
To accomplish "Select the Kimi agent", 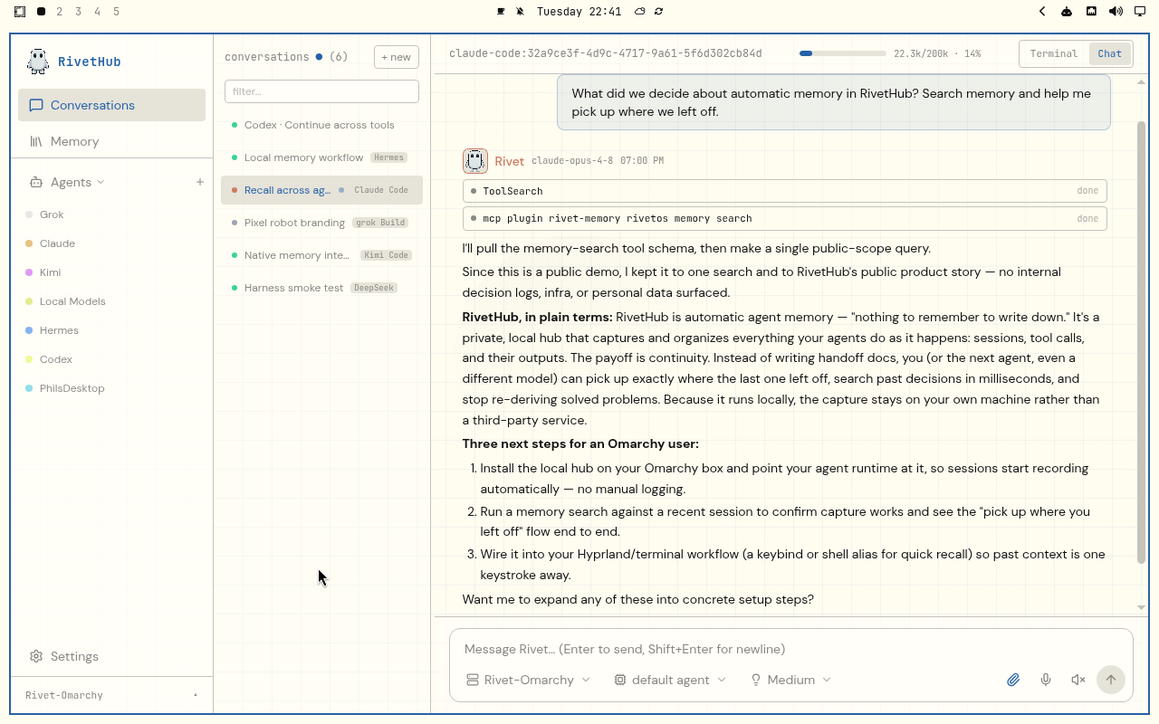I will click(50, 272).
